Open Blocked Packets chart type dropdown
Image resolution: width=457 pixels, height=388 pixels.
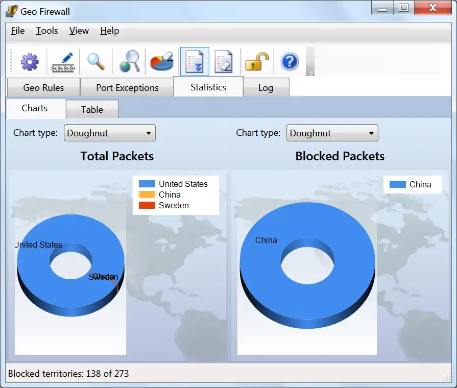tap(332, 133)
